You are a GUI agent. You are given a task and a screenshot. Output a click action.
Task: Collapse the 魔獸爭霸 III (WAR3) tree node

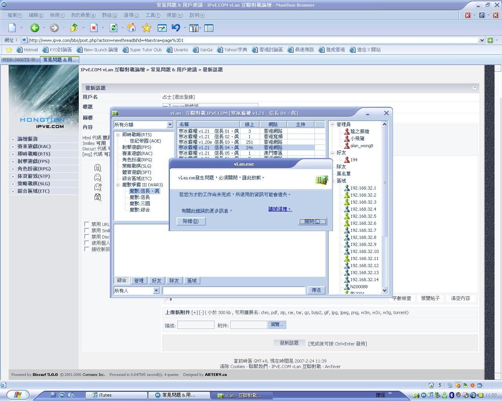click(118, 185)
